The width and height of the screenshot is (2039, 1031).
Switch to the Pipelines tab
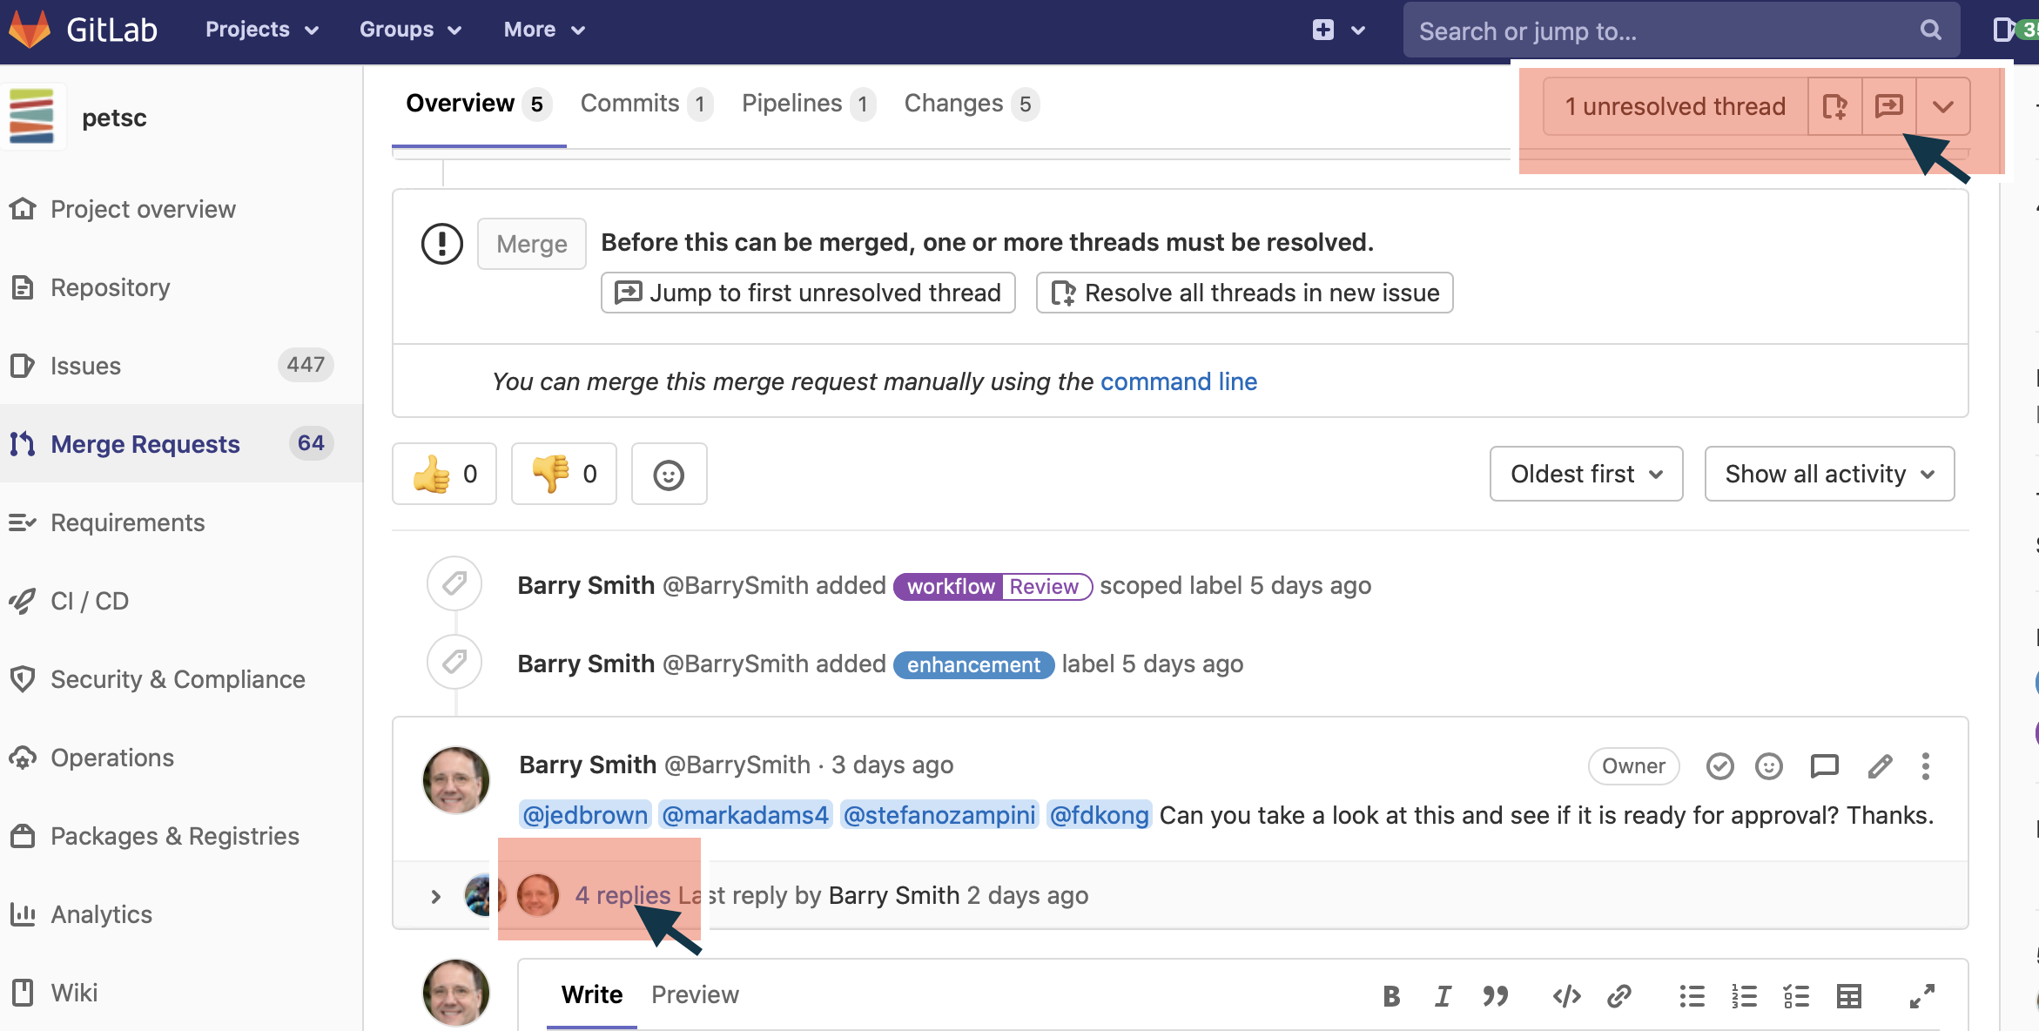808,104
